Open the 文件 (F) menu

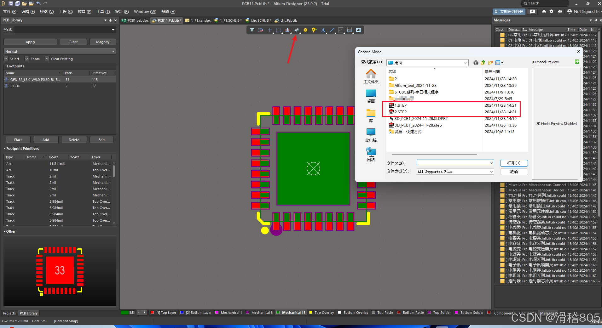(10, 12)
